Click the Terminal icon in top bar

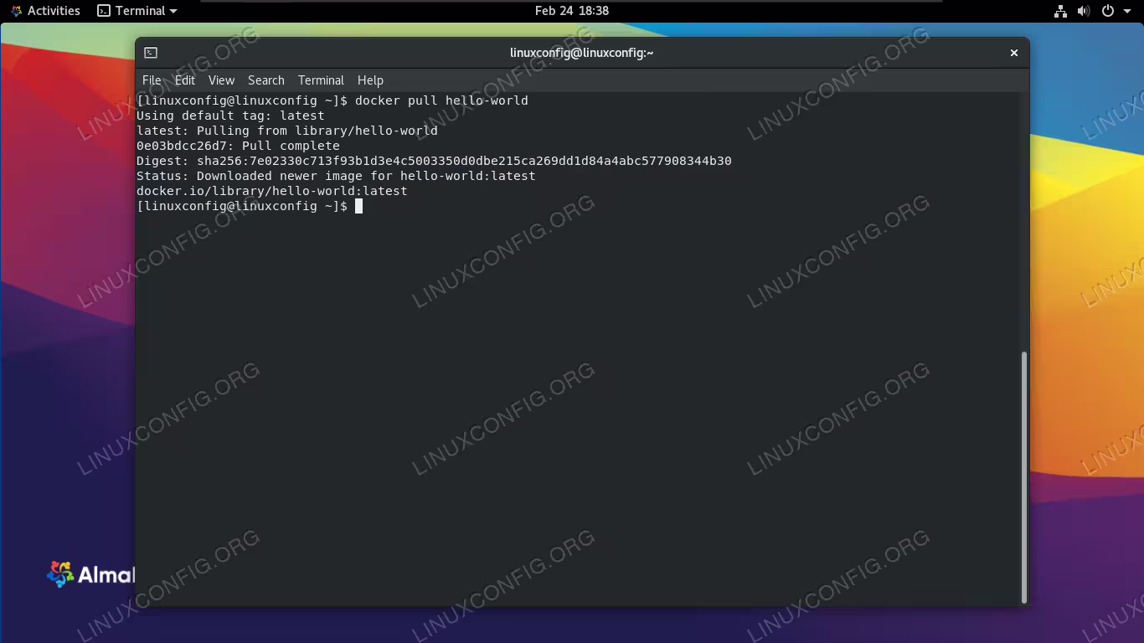tap(104, 11)
